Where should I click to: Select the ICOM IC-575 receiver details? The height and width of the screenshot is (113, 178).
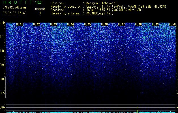113,10
